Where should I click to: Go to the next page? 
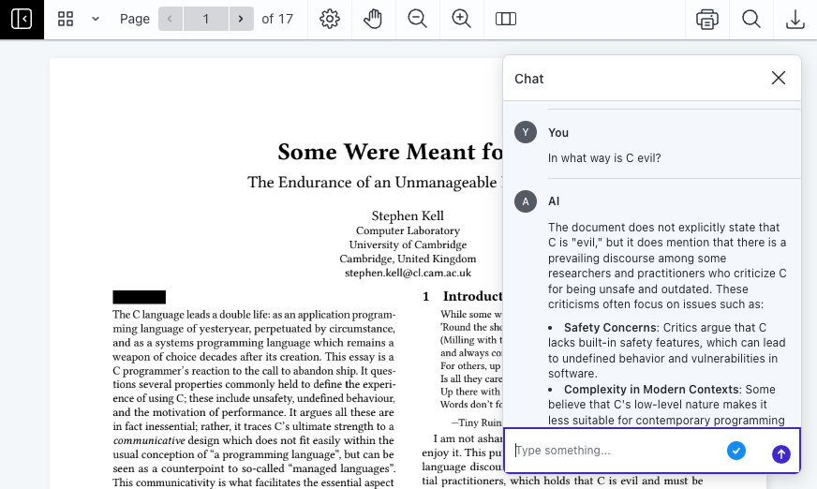coord(241,20)
